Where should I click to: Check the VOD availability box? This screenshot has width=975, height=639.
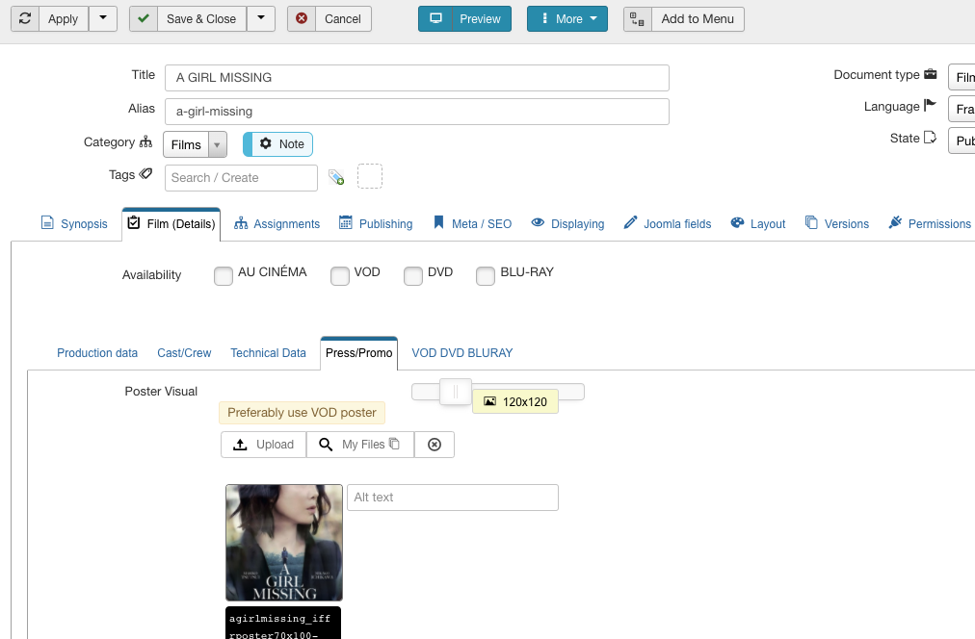point(340,276)
